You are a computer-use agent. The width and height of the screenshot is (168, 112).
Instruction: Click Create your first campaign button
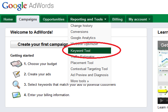[x=39, y=44]
